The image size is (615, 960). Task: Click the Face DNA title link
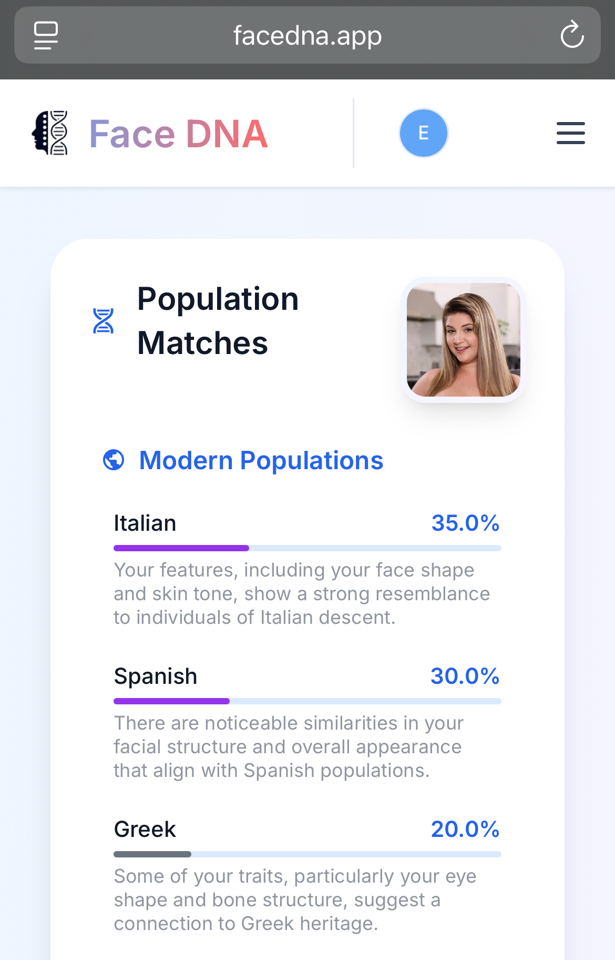coord(179,134)
